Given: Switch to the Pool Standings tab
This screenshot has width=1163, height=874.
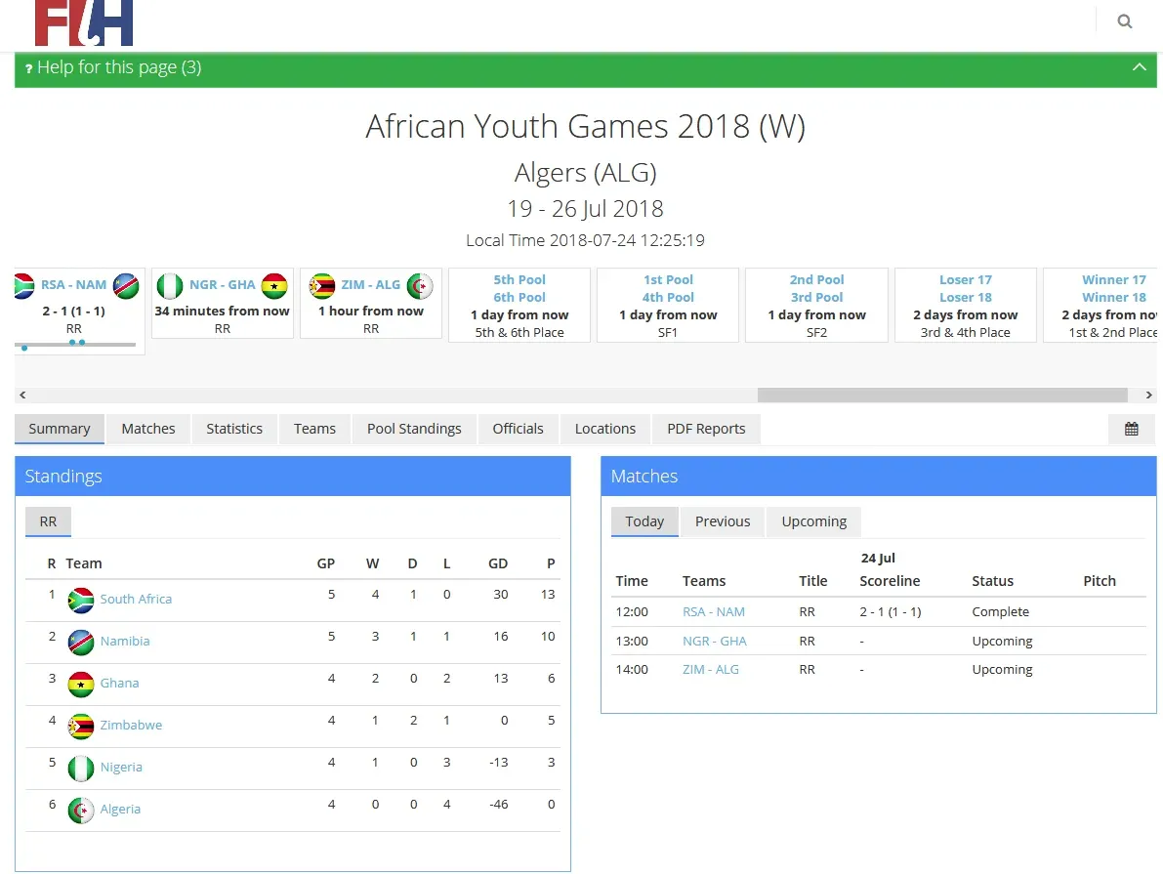Looking at the screenshot, I should (x=414, y=429).
